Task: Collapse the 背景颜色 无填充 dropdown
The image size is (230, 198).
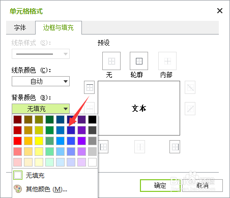Action: [41, 109]
